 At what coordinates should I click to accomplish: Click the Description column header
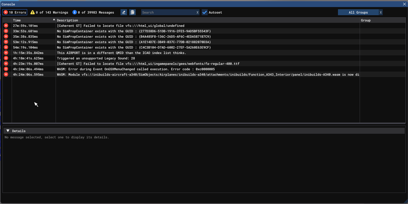point(67,20)
